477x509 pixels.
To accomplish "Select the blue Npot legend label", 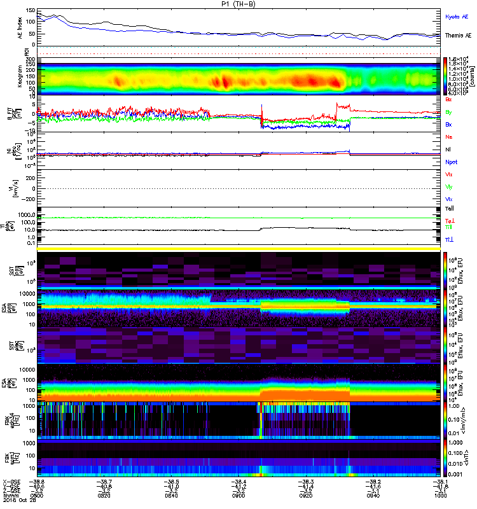I will [452, 162].
